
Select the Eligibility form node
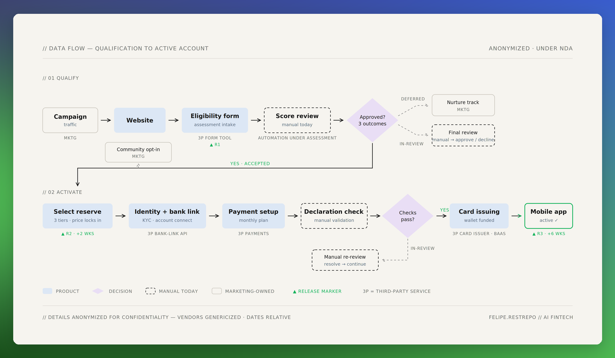pos(215,120)
